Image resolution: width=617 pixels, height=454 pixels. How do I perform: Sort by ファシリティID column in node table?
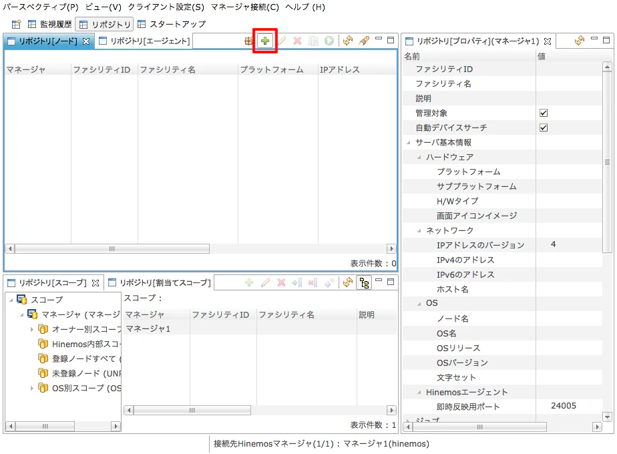click(104, 69)
